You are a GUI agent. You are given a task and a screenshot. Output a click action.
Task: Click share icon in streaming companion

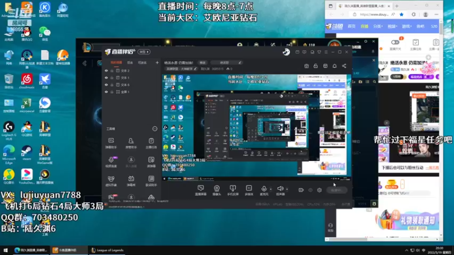pyautogui.click(x=344, y=66)
